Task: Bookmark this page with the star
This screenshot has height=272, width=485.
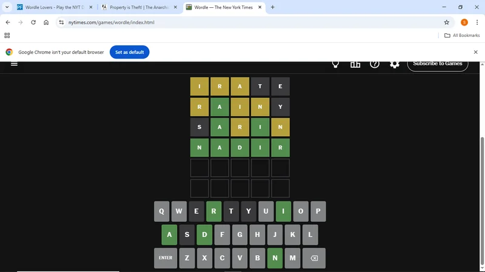Action: 446,22
